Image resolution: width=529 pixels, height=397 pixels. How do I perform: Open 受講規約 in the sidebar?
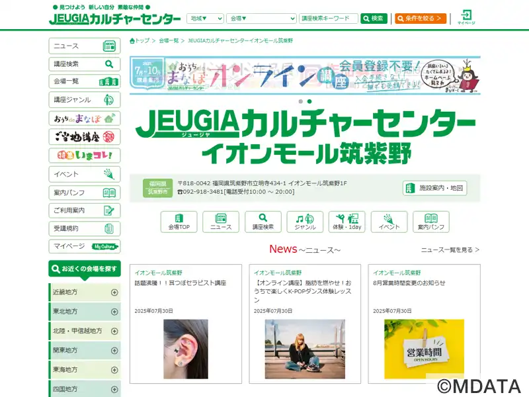[85, 228]
